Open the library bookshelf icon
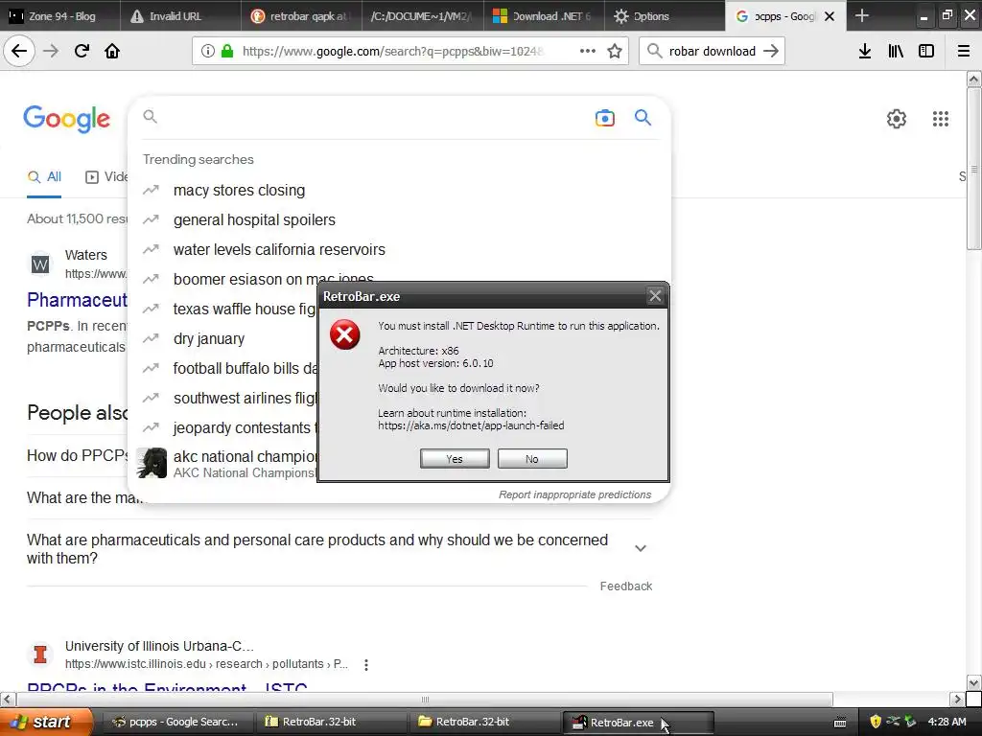The image size is (982, 736). (x=896, y=52)
